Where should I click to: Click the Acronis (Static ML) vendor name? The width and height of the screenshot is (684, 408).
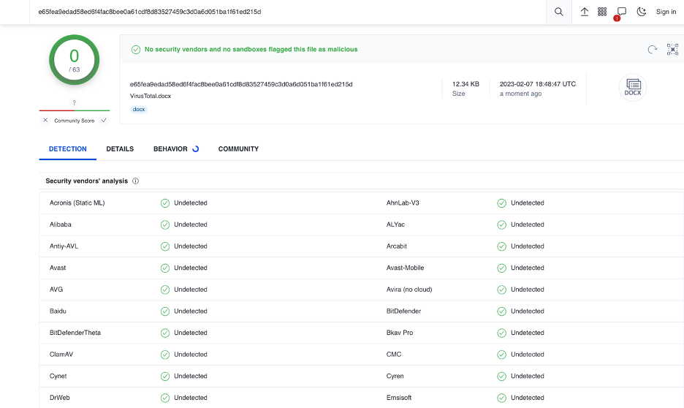[x=77, y=203]
